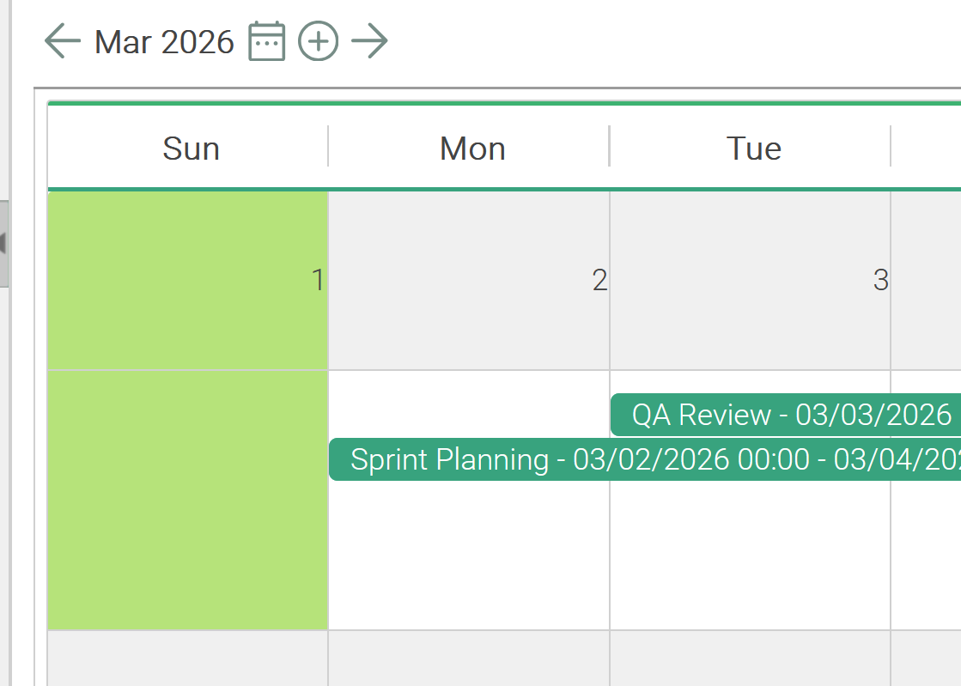Click the Tue column header

coord(753,149)
